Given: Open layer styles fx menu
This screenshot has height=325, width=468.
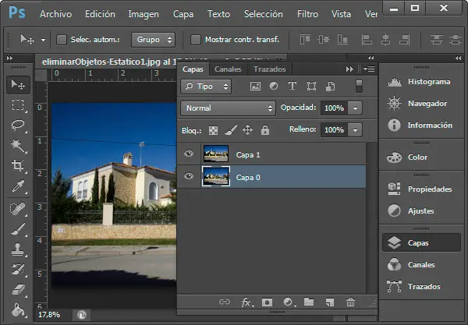Looking at the screenshot, I should point(246,302).
